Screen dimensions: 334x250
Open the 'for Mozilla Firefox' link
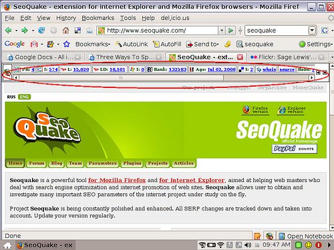coord(117,180)
